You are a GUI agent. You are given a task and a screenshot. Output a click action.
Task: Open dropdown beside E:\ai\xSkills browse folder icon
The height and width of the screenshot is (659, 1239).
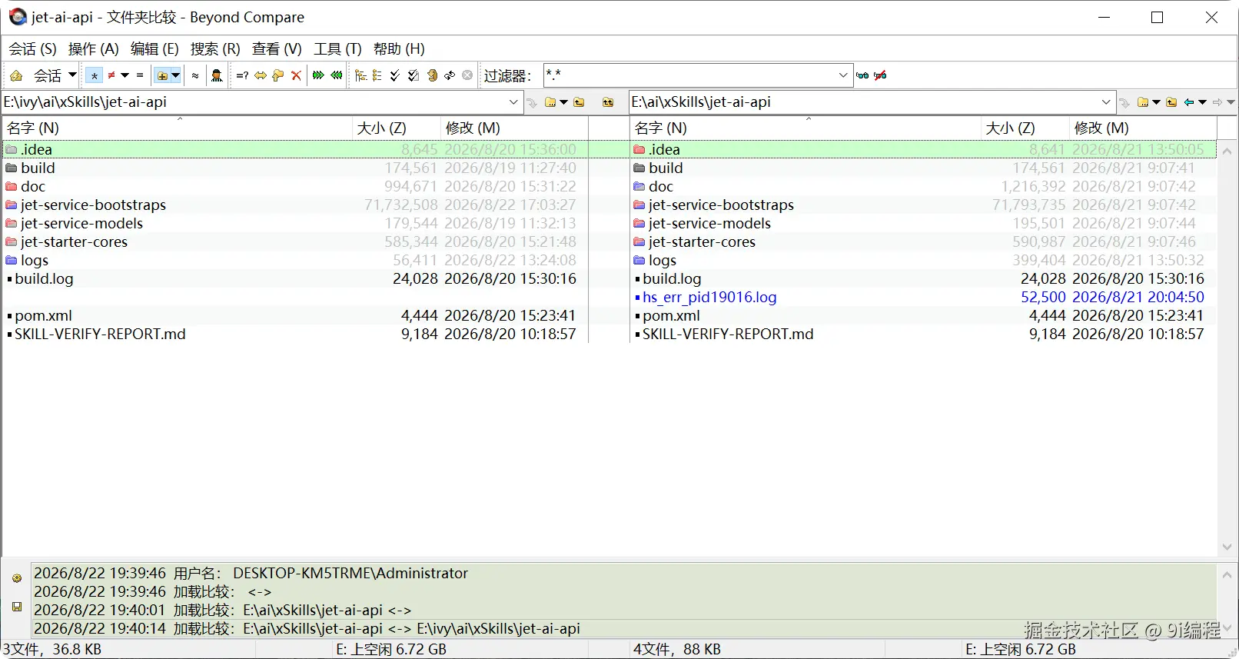click(x=1156, y=102)
